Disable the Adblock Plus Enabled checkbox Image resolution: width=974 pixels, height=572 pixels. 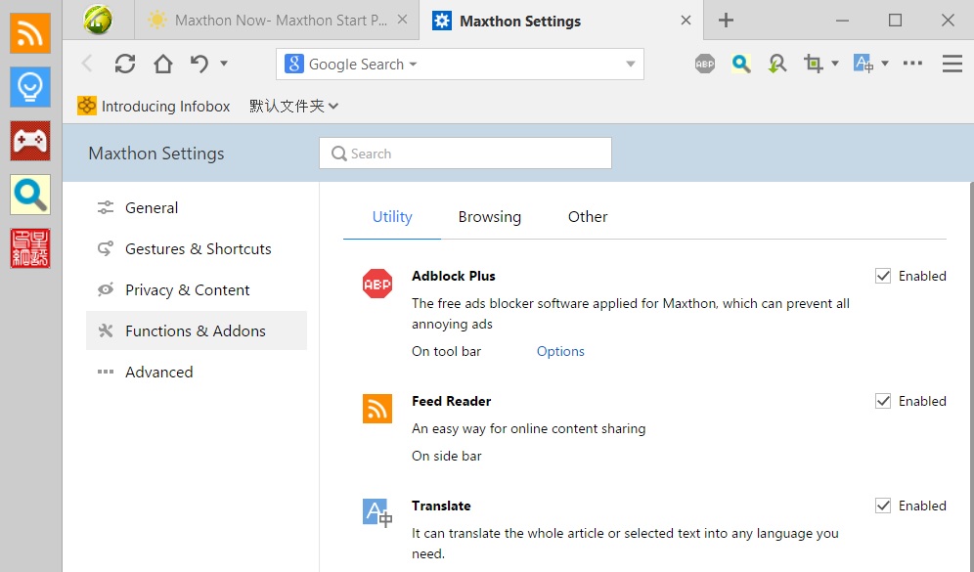point(883,276)
